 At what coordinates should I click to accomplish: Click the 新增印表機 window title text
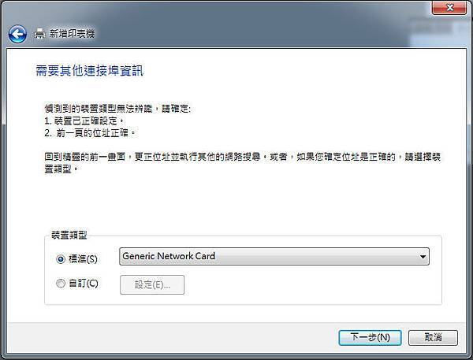tap(72, 33)
